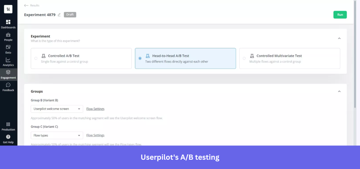Open the Data sidebar section
This screenshot has height=169, width=360.
8,49
